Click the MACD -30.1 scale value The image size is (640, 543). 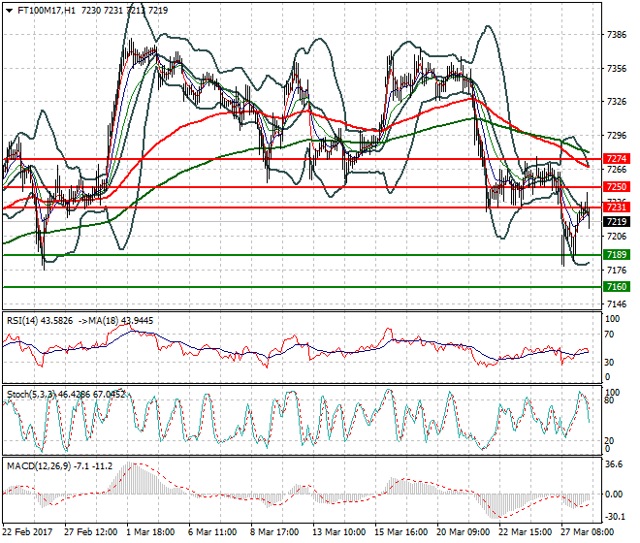[615, 517]
